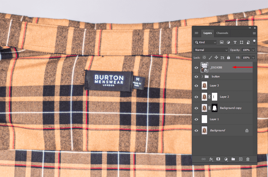Select the layer named Layer 3

(214, 85)
